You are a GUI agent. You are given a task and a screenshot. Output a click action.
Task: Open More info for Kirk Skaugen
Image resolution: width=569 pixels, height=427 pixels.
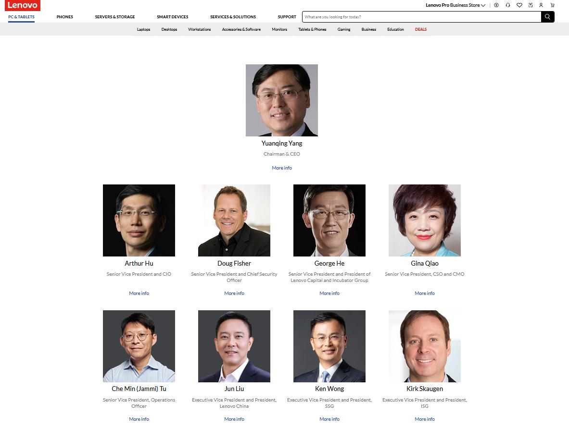point(425,419)
